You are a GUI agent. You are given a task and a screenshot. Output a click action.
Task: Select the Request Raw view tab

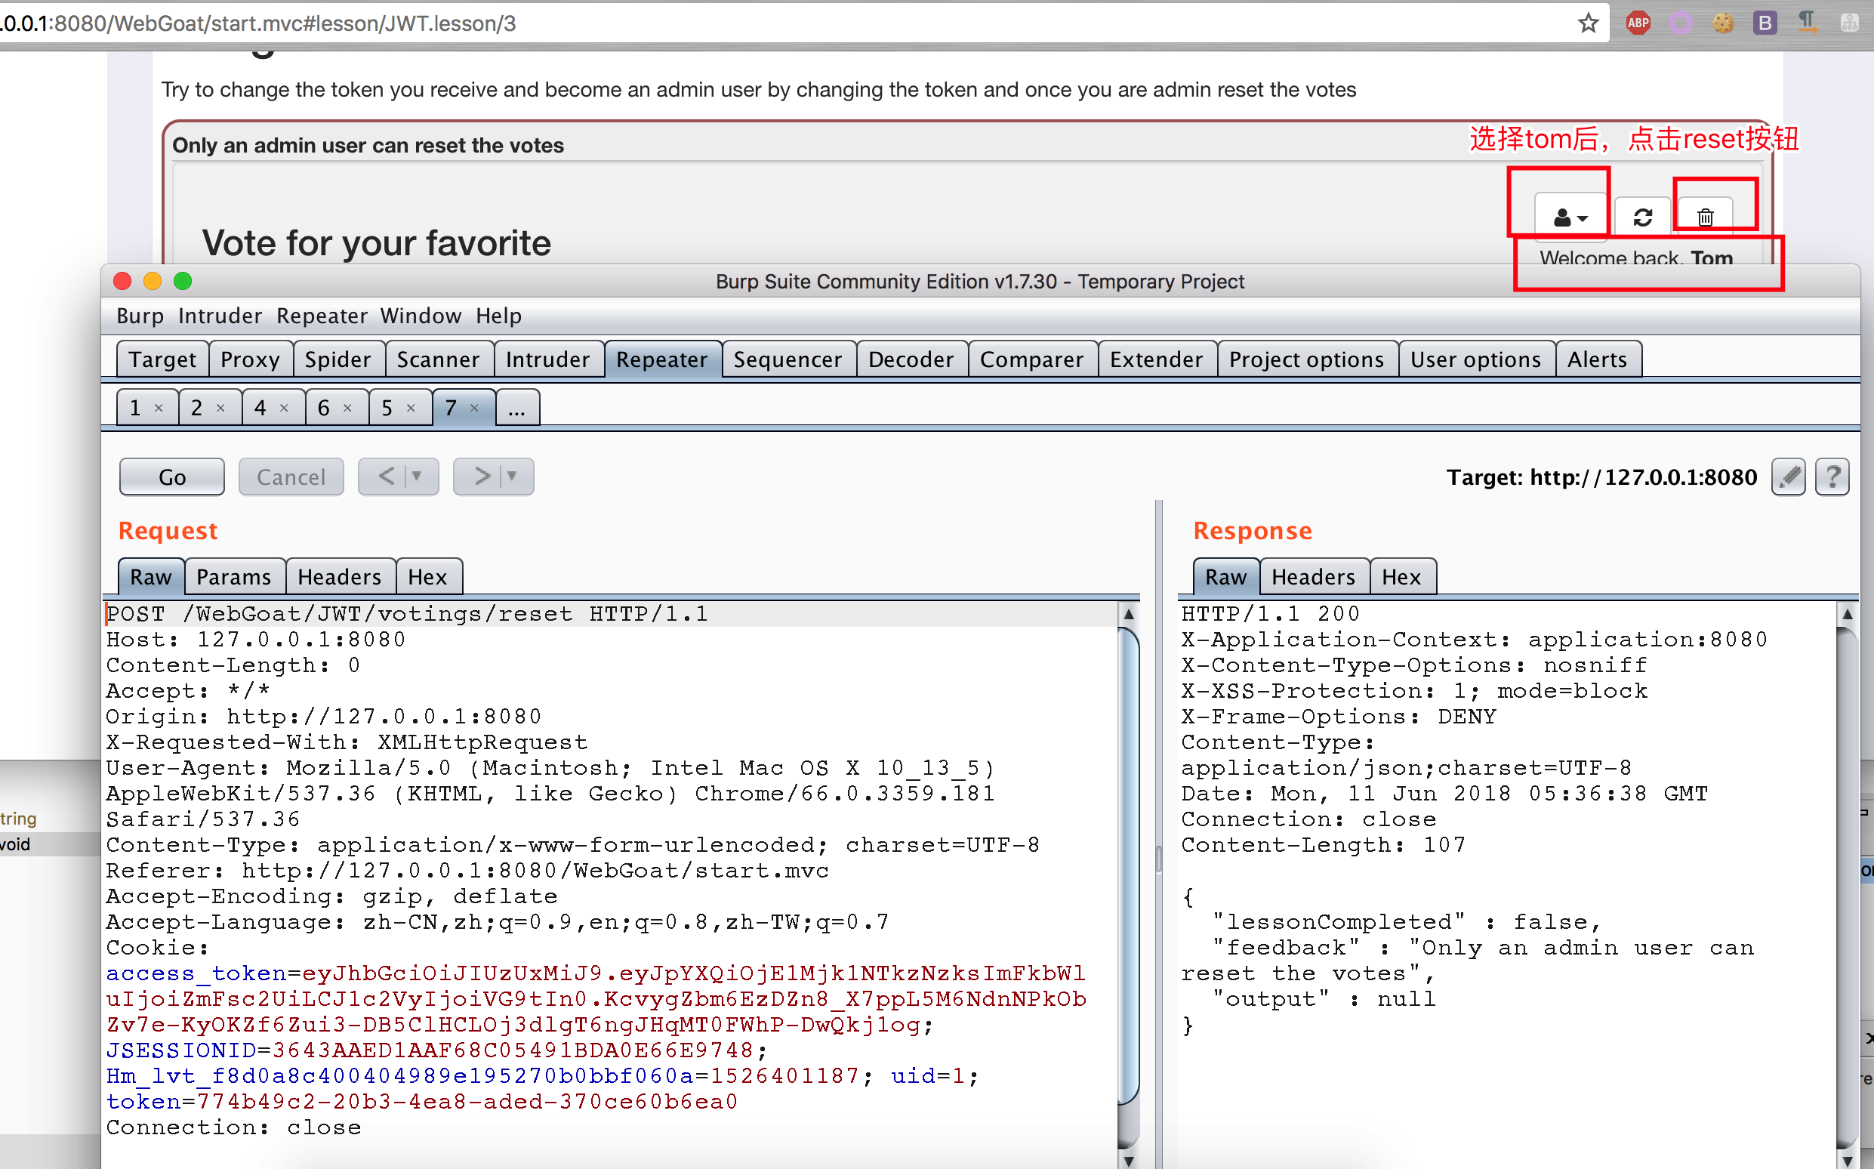pos(151,577)
